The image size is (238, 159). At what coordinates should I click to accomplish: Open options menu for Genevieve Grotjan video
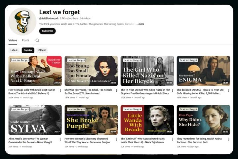pos(116,139)
